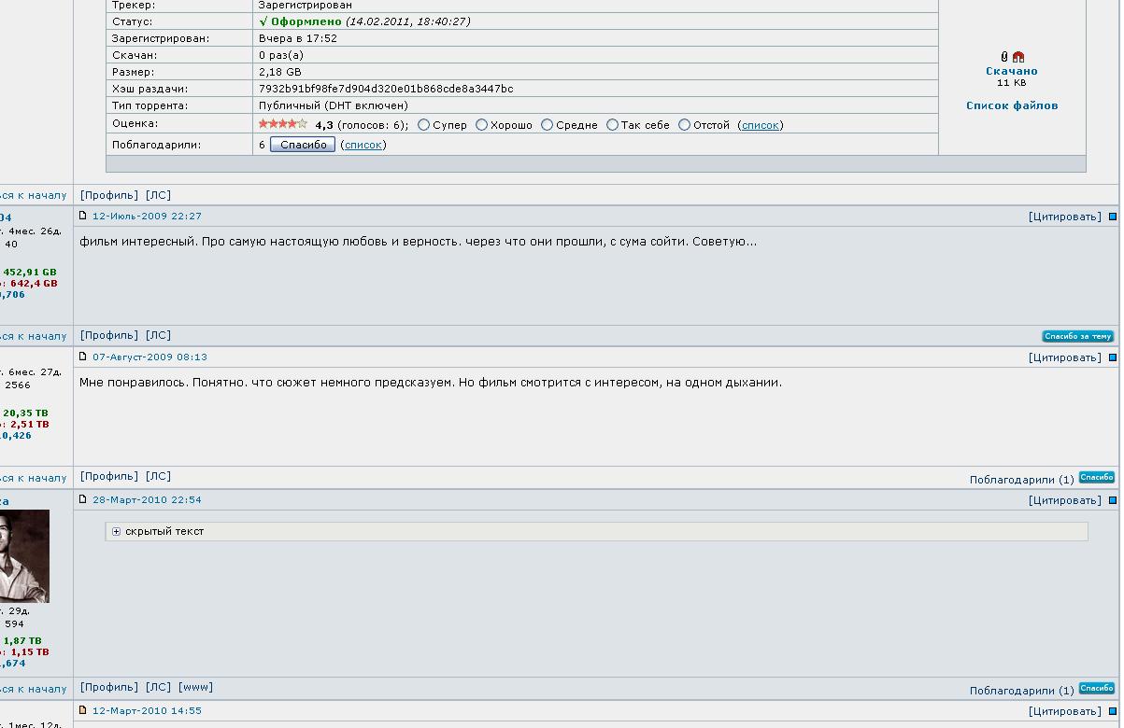Image resolution: width=1124 pixels, height=728 pixels.
Task: Click blue square icon on 07-Август-2009 post
Action: tap(1113, 357)
